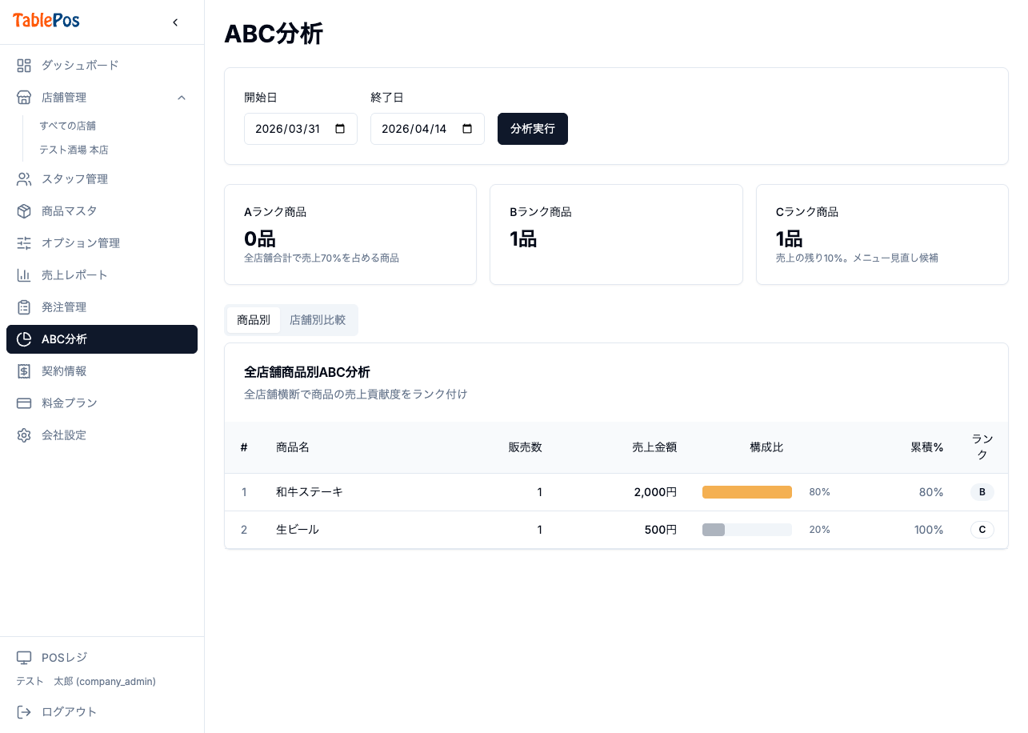Click ランク column header
This screenshot has width=1028, height=733.
[x=982, y=447]
